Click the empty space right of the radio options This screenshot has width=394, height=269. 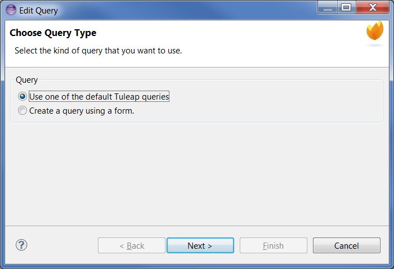click(281, 104)
